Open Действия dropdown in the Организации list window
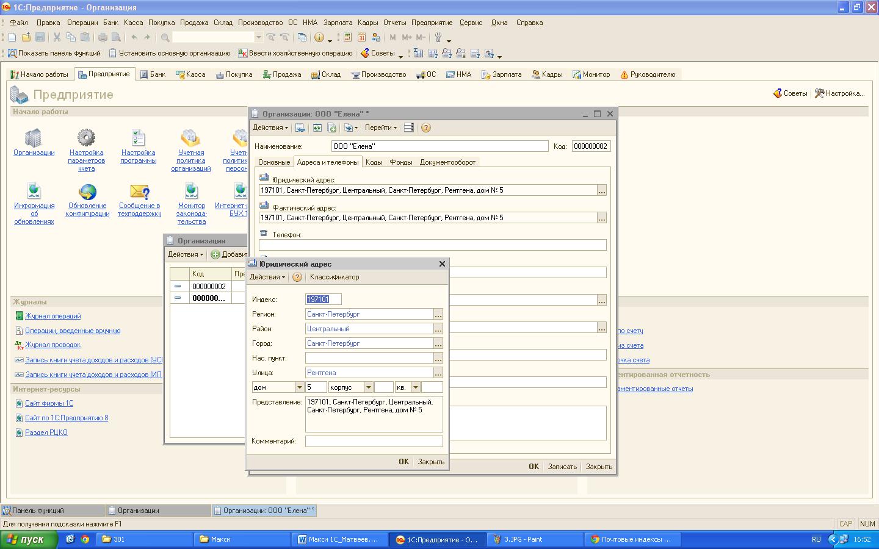The image size is (879, 549). click(186, 254)
